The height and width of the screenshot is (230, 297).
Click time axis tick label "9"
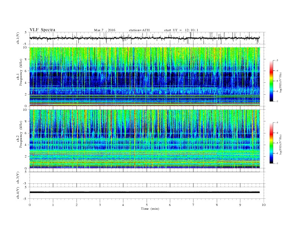coord(240,205)
